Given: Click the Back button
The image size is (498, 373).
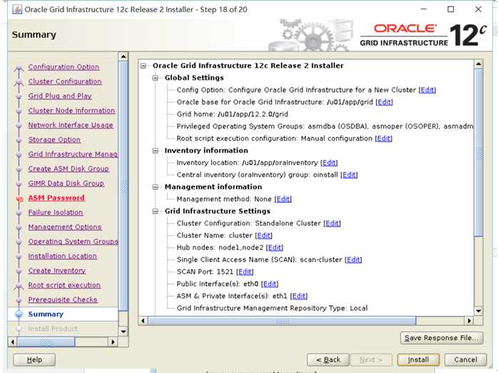Looking at the screenshot, I should [328, 359].
